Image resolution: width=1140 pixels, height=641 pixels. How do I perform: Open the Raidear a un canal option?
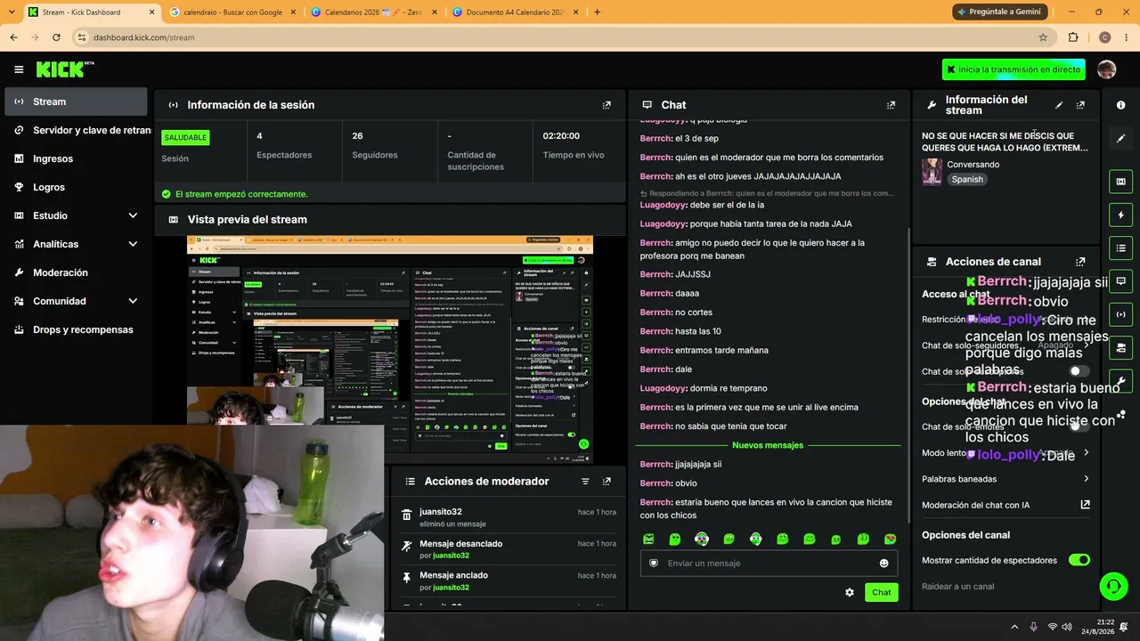point(957,586)
